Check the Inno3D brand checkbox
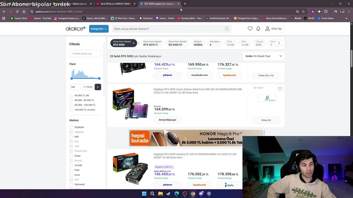 (71, 165)
